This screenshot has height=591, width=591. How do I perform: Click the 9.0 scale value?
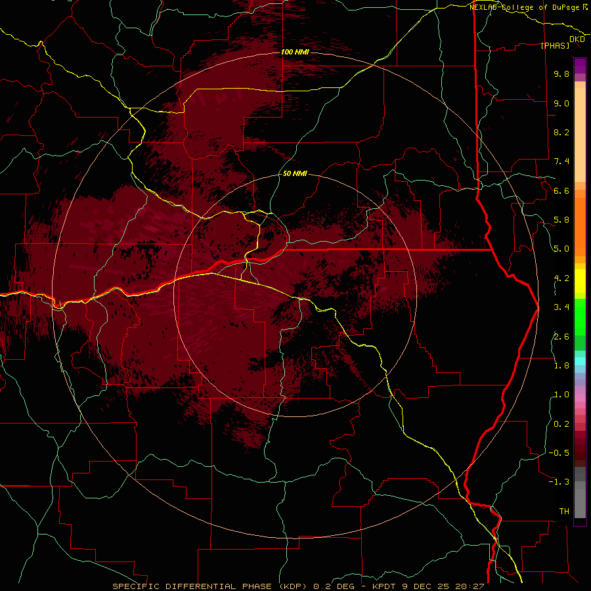pyautogui.click(x=561, y=103)
